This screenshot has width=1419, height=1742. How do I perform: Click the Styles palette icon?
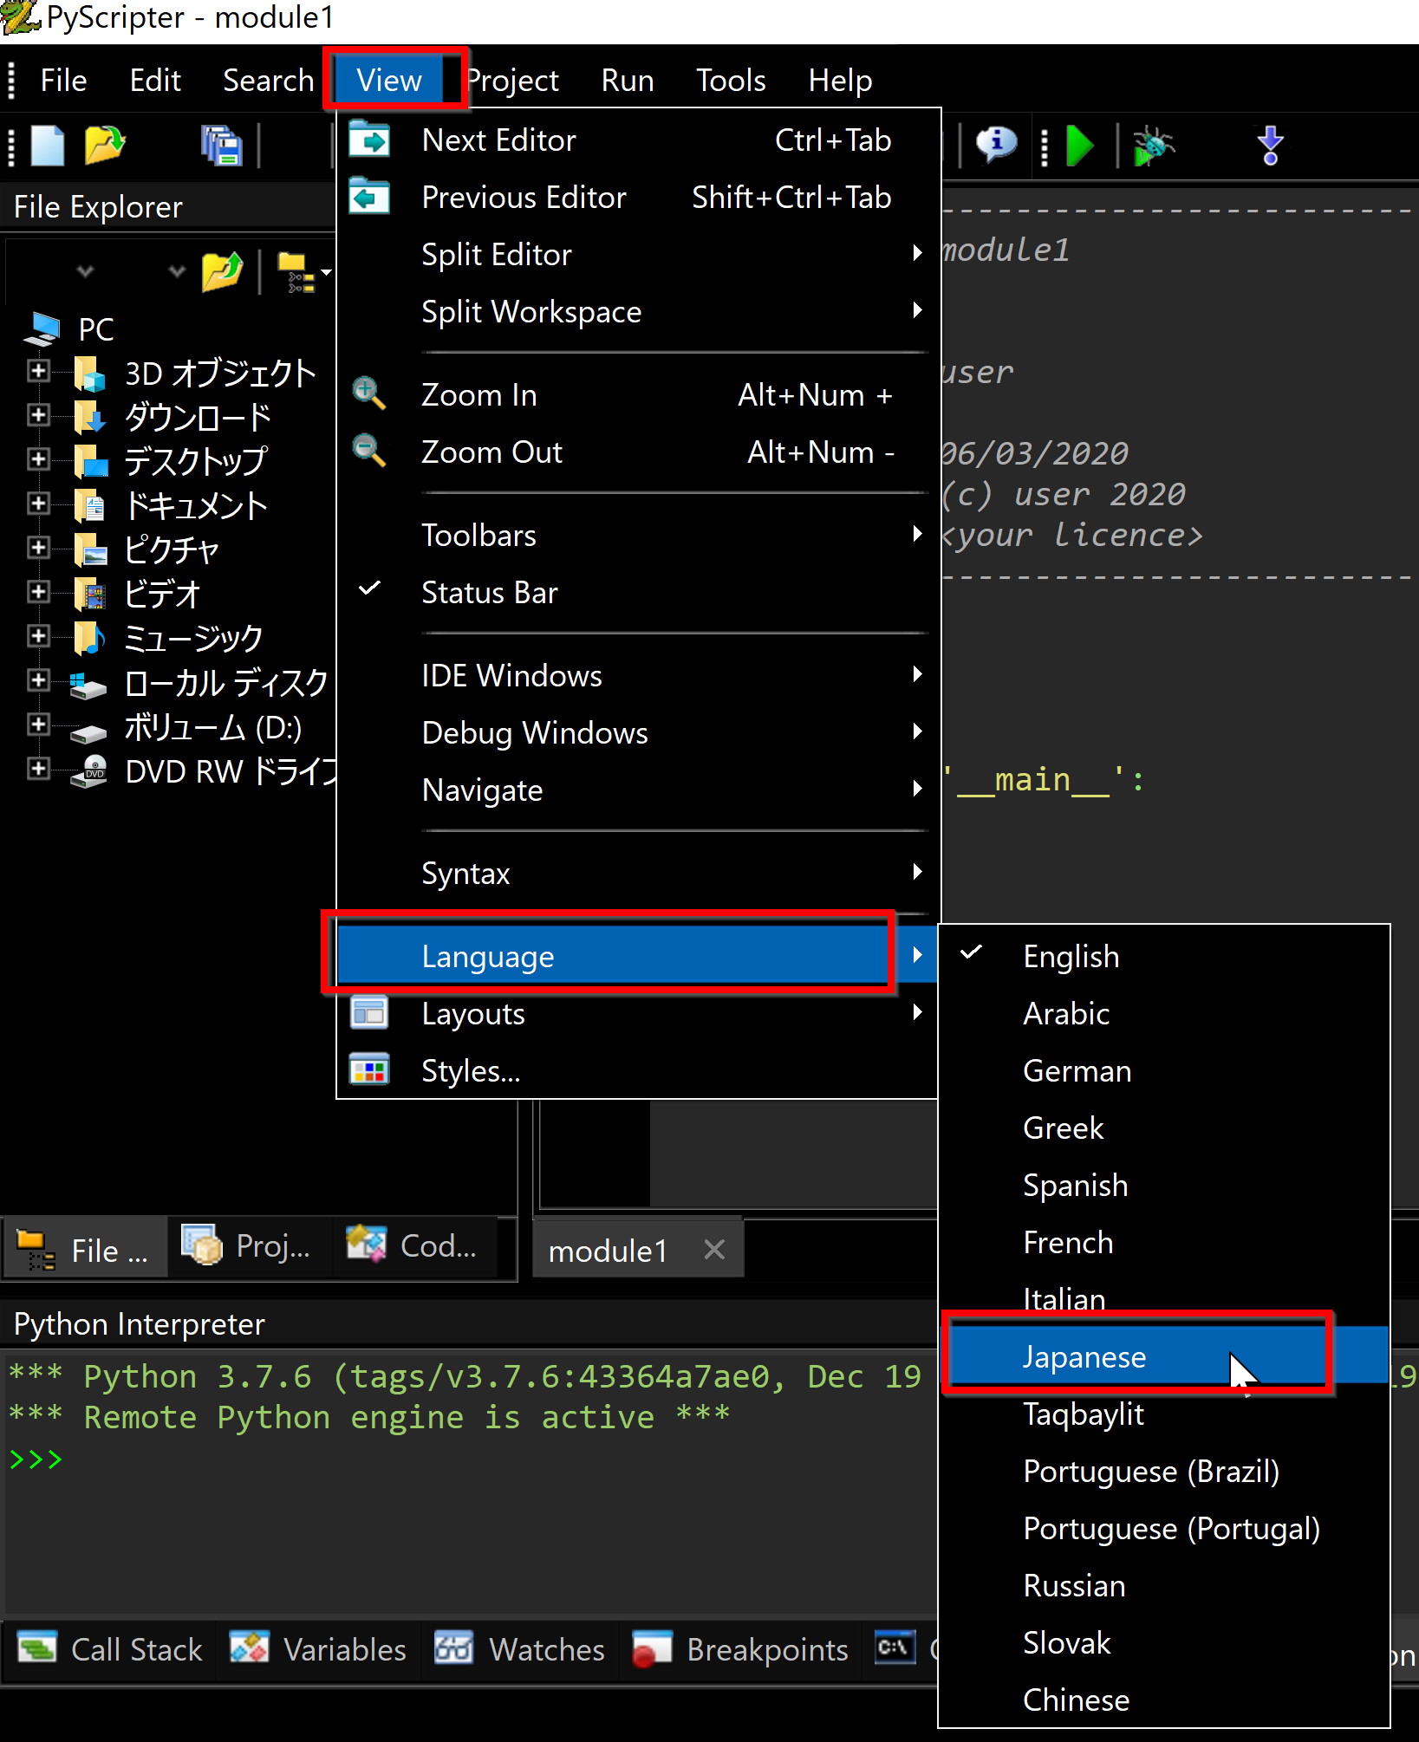coord(369,1069)
